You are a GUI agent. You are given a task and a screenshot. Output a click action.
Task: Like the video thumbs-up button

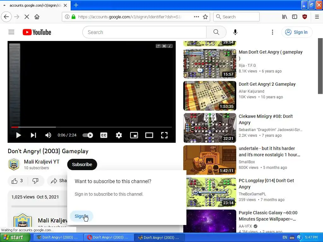pos(18,181)
